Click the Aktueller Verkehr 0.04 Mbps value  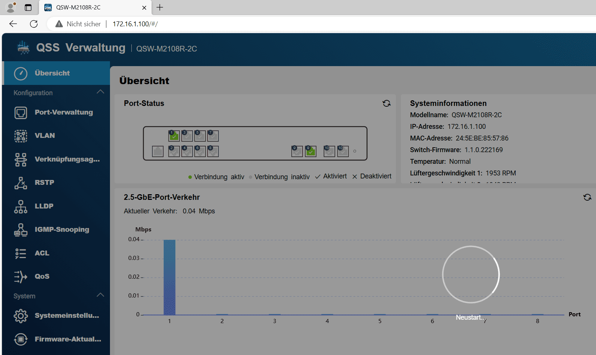coord(199,211)
